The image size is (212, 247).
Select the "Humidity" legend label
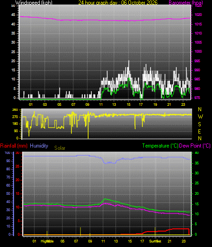pyautogui.click(x=39, y=146)
